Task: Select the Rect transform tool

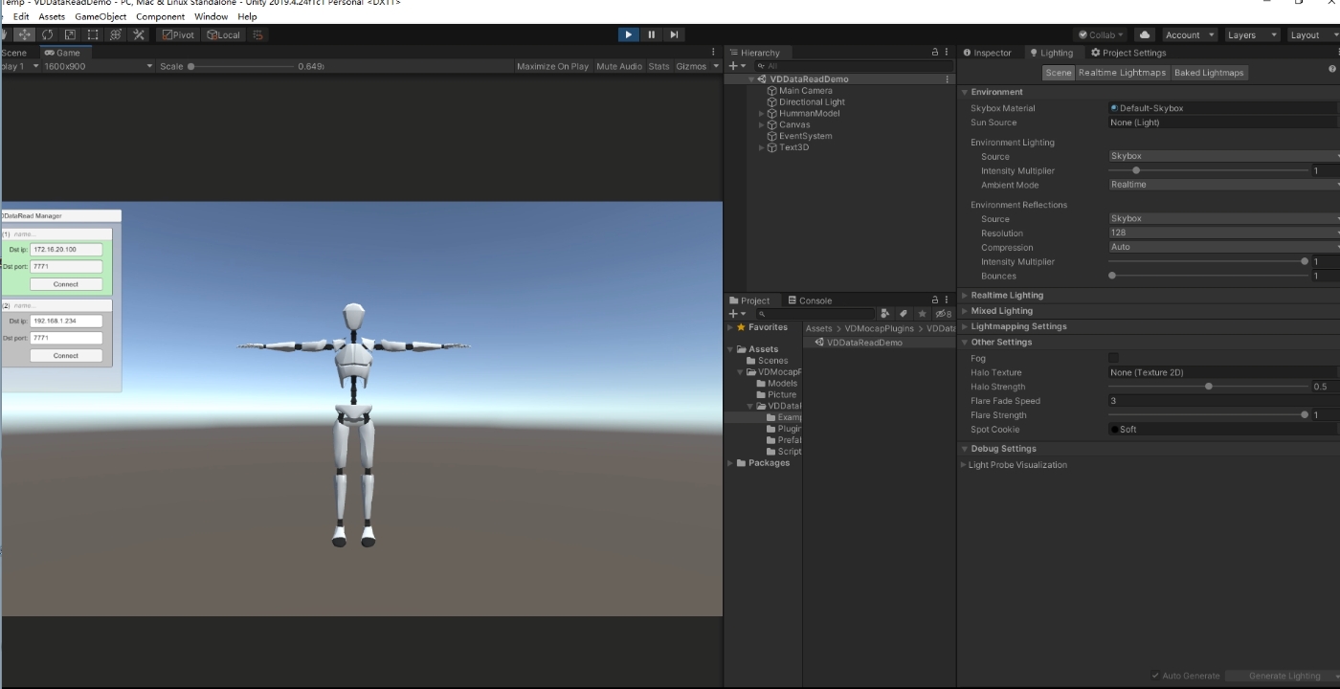Action: [93, 34]
